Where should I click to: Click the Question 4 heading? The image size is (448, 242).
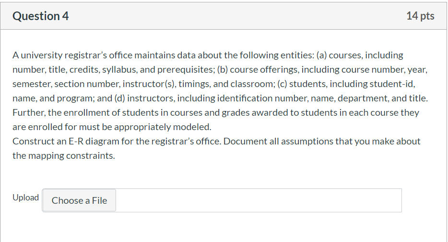pos(41,16)
